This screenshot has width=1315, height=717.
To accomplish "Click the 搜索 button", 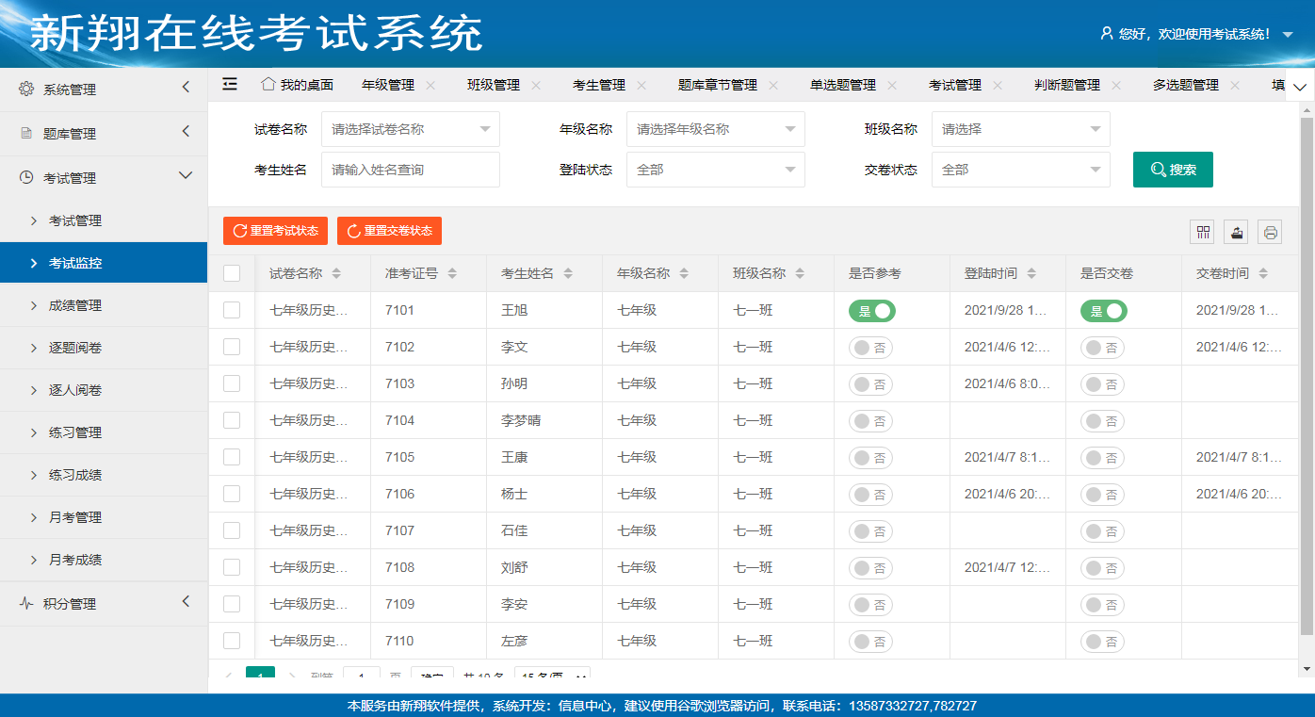I will 1173,170.
